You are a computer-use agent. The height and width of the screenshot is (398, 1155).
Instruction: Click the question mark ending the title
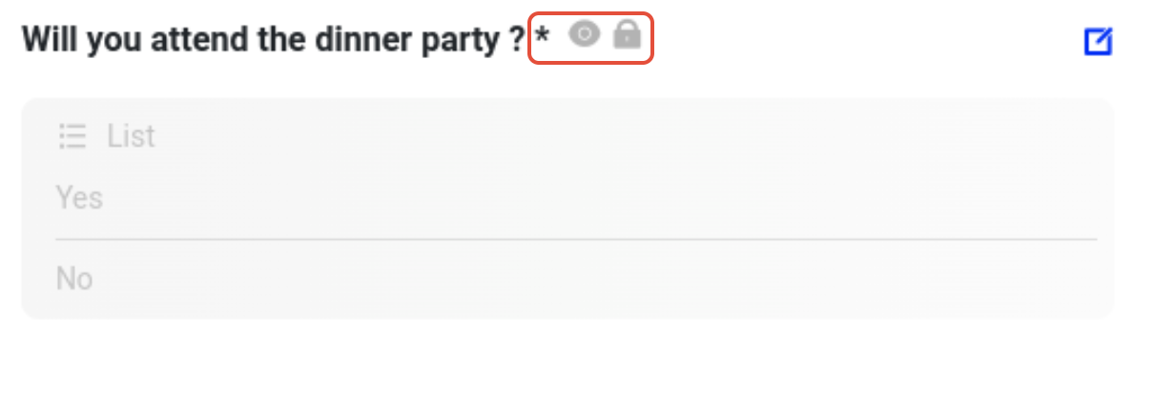tap(518, 40)
